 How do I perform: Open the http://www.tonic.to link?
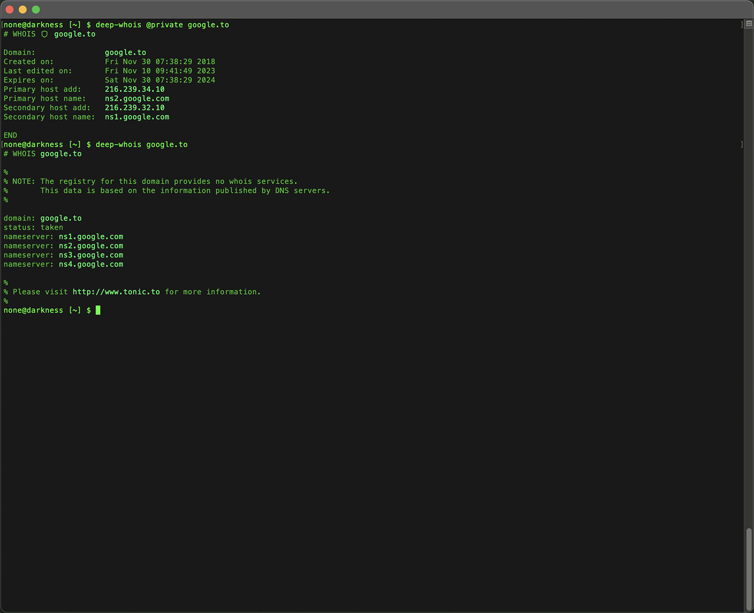pos(116,292)
